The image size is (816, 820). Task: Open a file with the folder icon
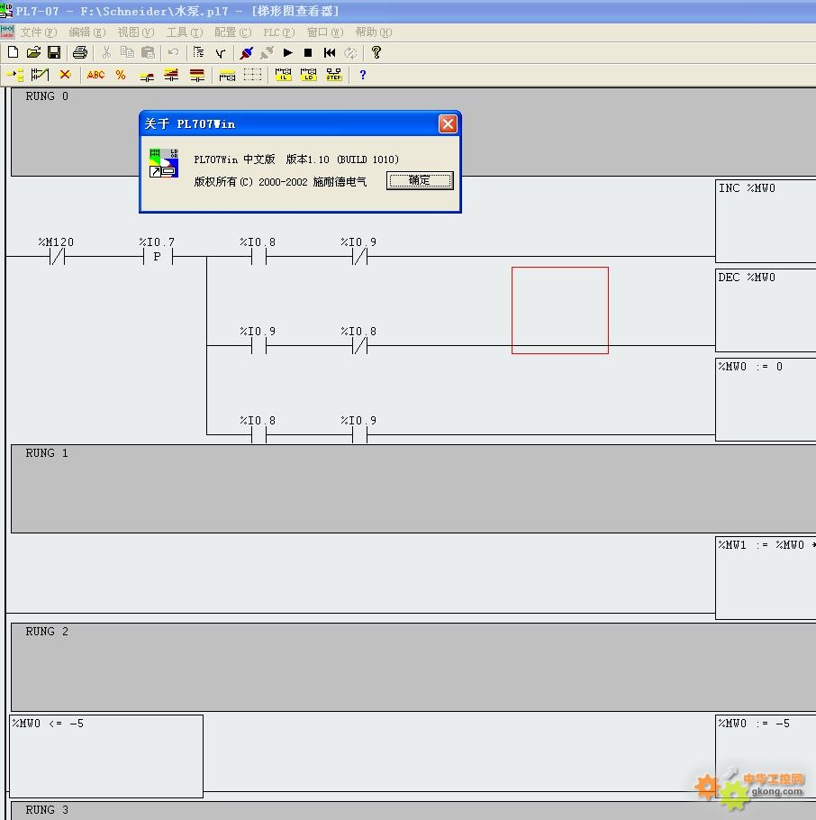pyautogui.click(x=33, y=52)
